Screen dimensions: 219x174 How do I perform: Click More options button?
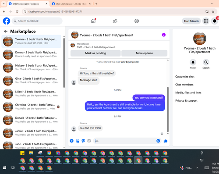[144, 53]
